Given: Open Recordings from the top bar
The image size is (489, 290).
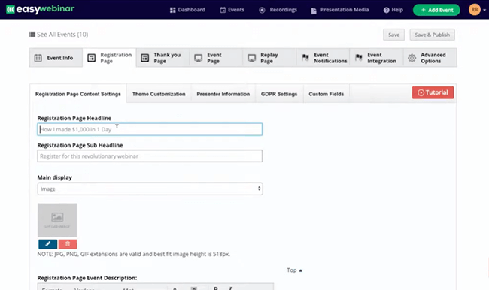Looking at the screenshot, I should 278,10.
